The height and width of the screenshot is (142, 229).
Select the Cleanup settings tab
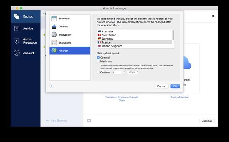tap(70, 26)
